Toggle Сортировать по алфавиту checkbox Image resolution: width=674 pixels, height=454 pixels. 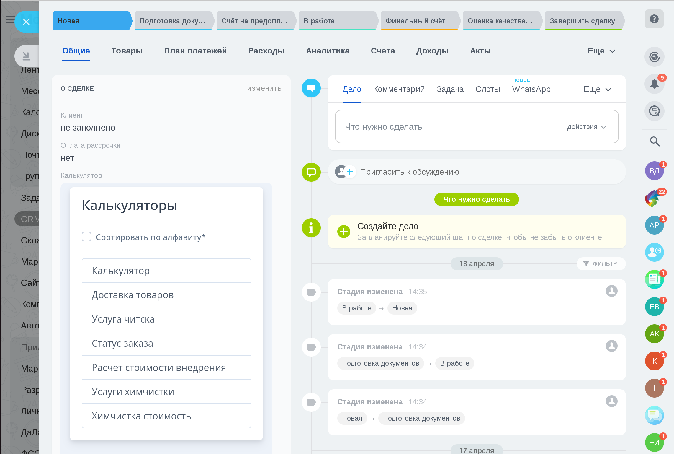[x=86, y=237]
